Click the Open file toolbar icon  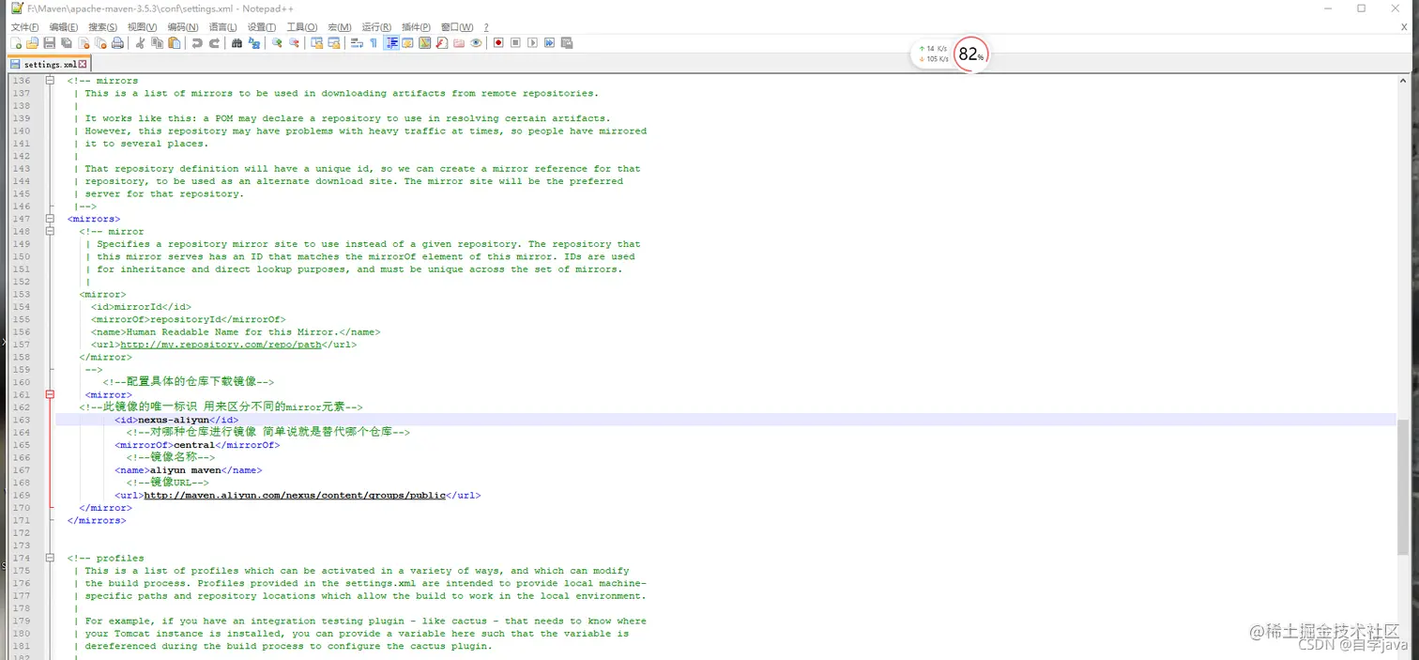33,42
